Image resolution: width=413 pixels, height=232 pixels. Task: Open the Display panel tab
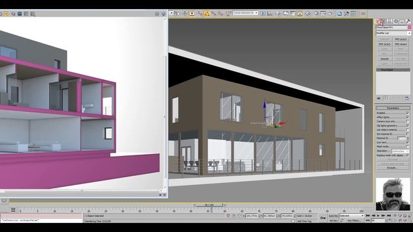click(x=402, y=21)
